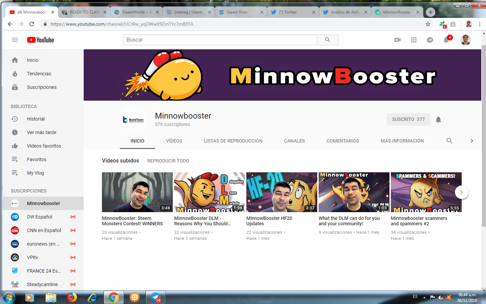This screenshot has height=304, width=486.
Task: Select the INICIO channel tab
Action: coord(137,141)
